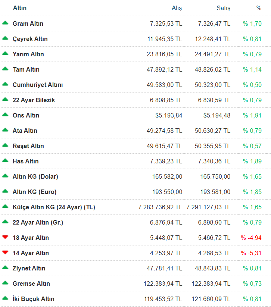Click the green arrow beside Gremse Altın
This screenshot has height=307, width=271.
click(x=5, y=283)
